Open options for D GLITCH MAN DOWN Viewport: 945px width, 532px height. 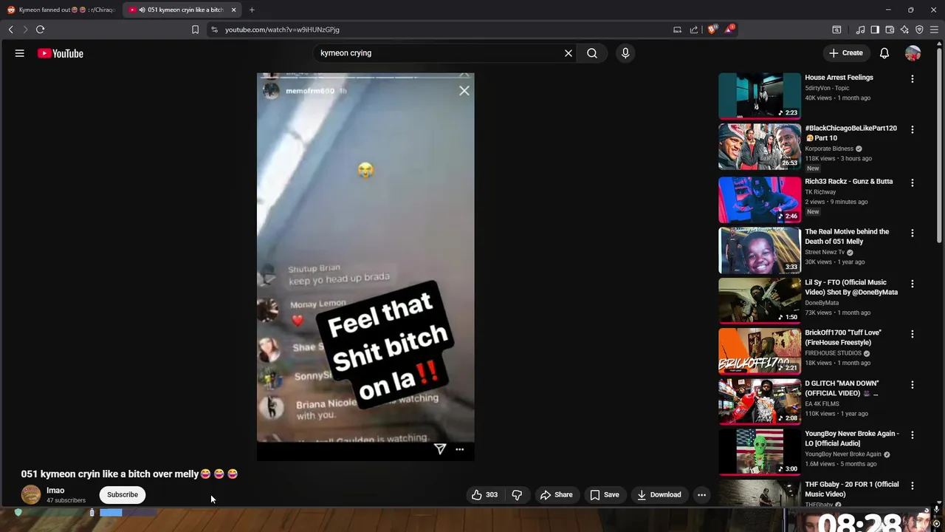[913, 385]
